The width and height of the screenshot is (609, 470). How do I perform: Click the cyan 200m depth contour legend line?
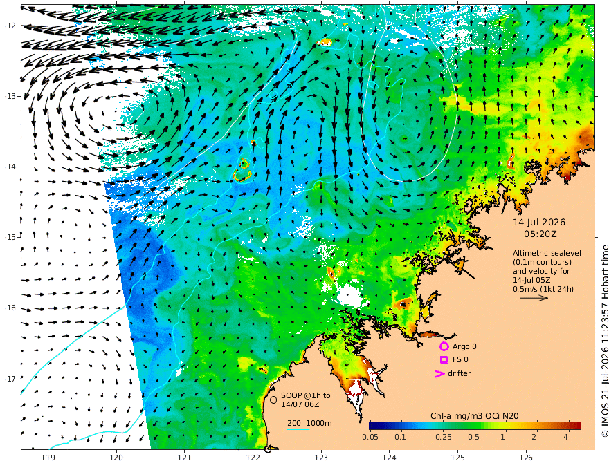298,430
